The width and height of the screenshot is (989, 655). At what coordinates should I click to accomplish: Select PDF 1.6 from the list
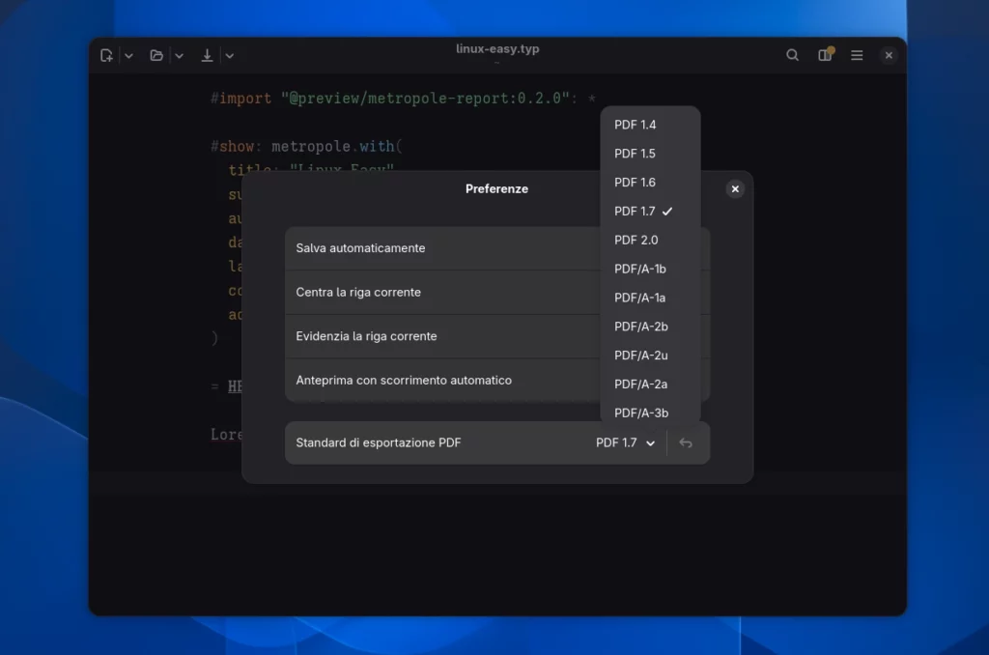(x=650, y=183)
